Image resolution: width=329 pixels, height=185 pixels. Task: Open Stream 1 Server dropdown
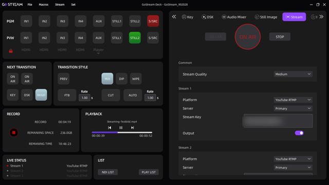coord(293,108)
